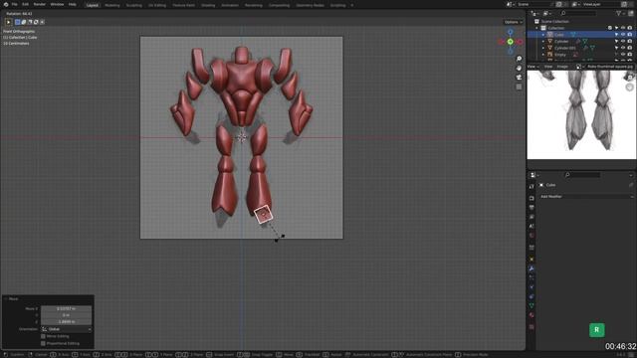Viewport: 637px width, 358px height.
Task: Switch to the Sculpting workspace tab
Action: coord(133,5)
